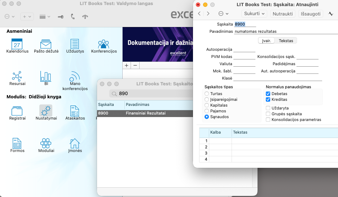
Task: Click the Nutraukti cancel button
Action: [x=282, y=14]
